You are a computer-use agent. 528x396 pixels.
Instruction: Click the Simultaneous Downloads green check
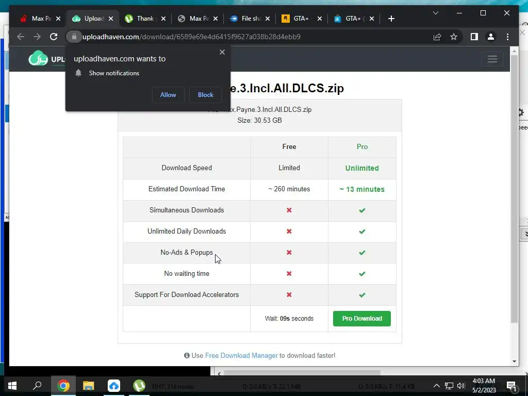click(362, 210)
